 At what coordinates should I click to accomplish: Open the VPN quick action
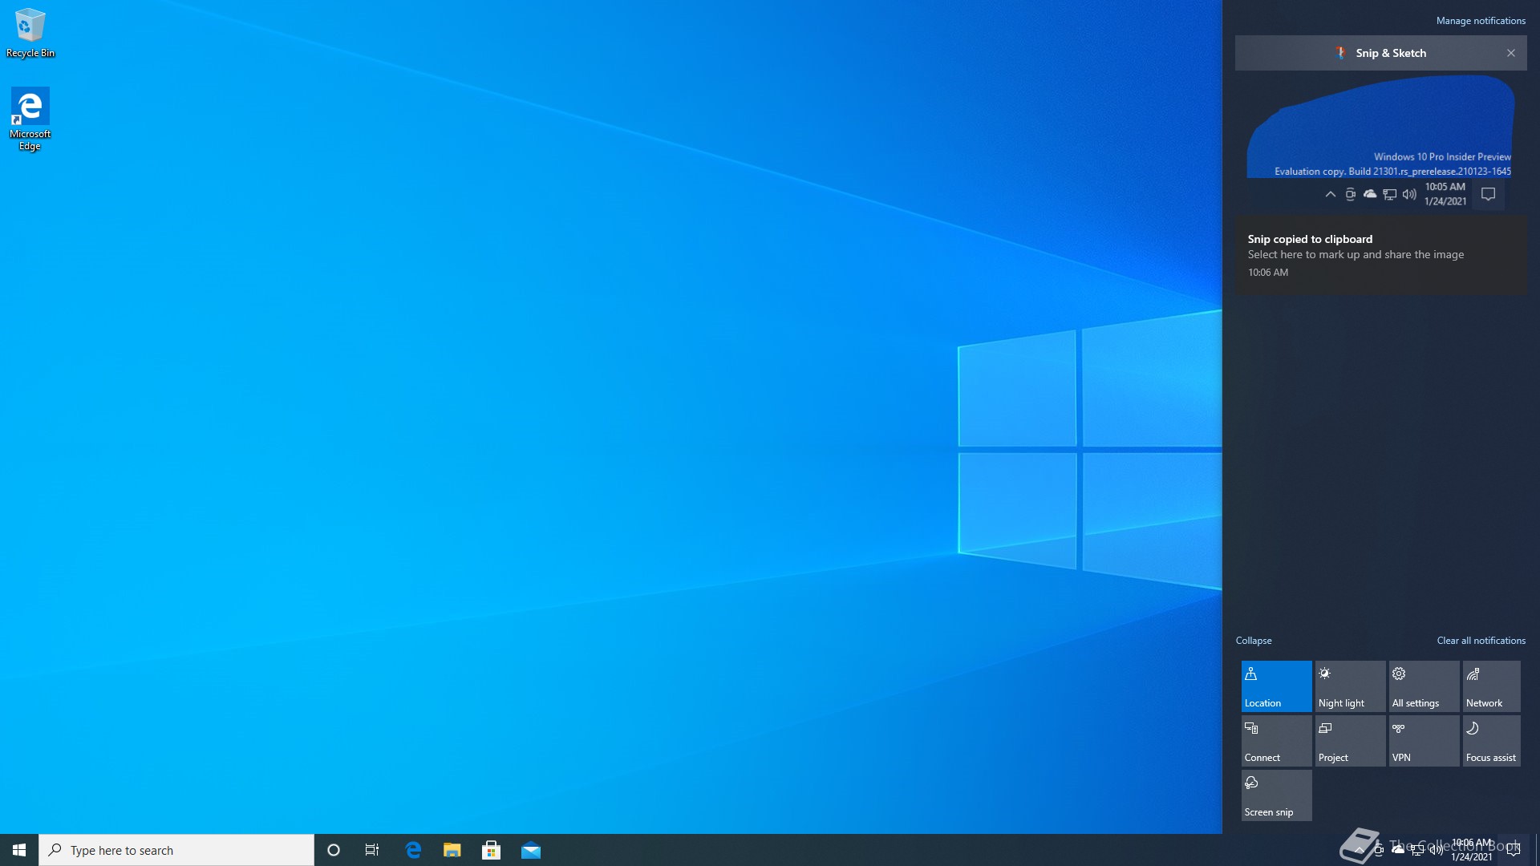point(1424,741)
